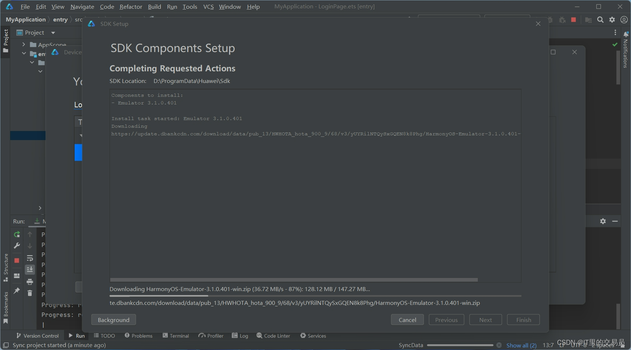Click Show all (2) background tasks
Viewport: 631px width, 350px height.
pyautogui.click(x=521, y=345)
